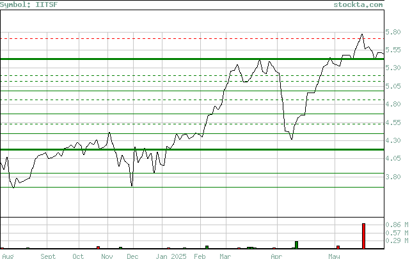Click the Mar month label
419x259 pixels.
225,256
